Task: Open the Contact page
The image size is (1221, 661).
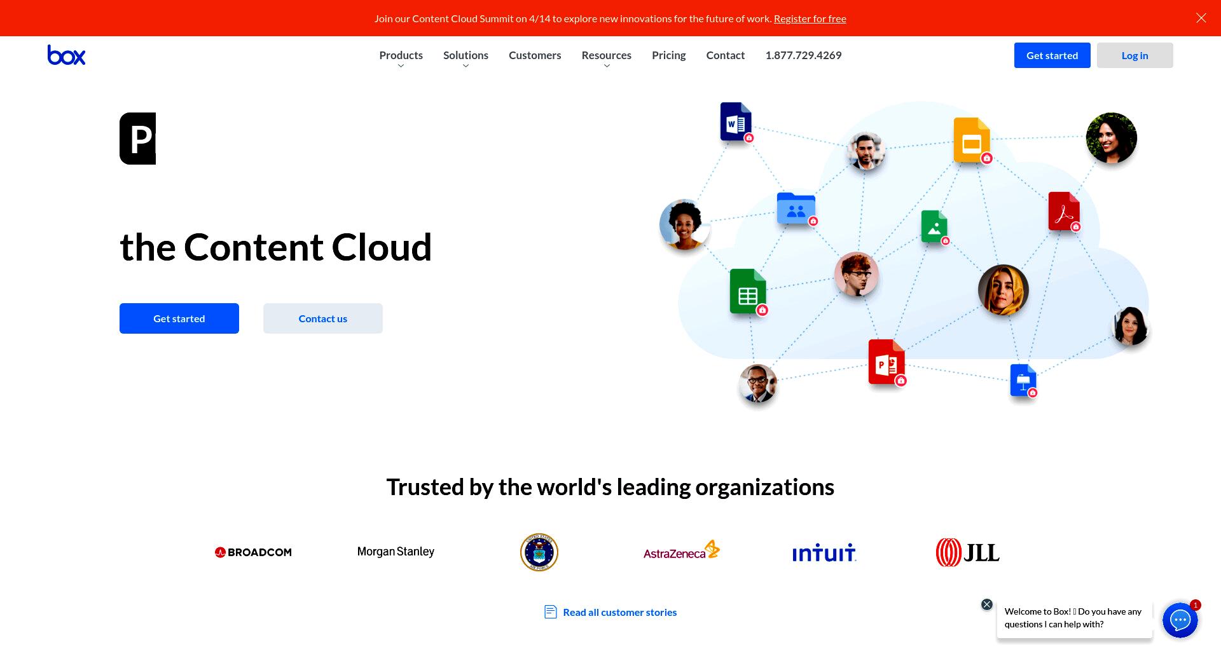Action: [x=726, y=55]
